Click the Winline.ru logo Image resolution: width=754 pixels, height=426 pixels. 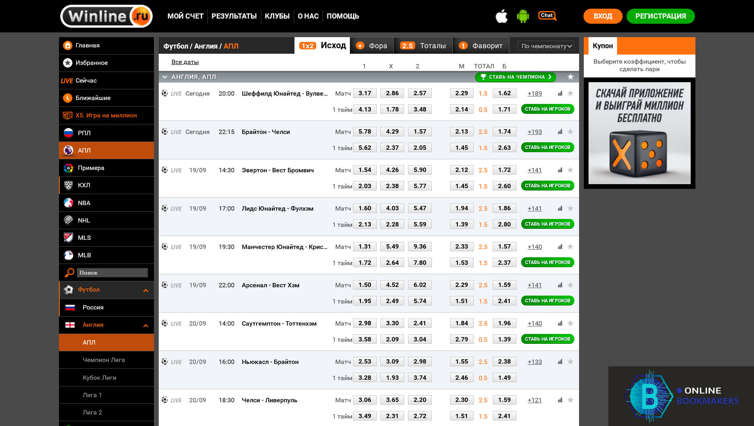106,16
